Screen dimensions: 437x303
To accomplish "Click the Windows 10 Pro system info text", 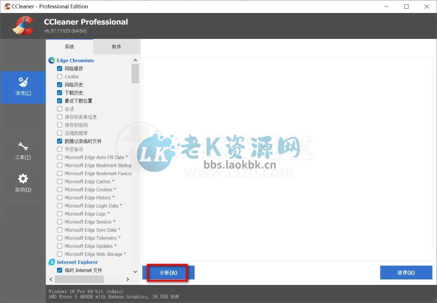I will point(86,291).
